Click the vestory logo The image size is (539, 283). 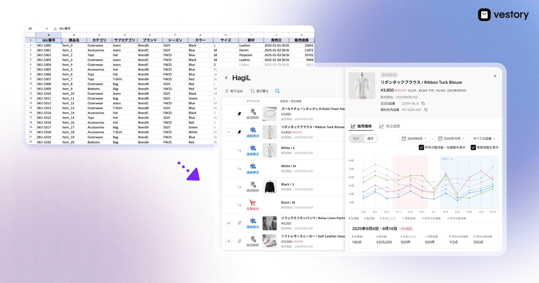503,15
